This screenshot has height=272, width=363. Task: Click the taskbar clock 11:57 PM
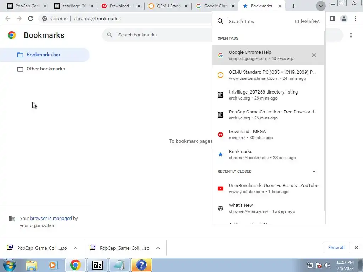tap(345, 265)
